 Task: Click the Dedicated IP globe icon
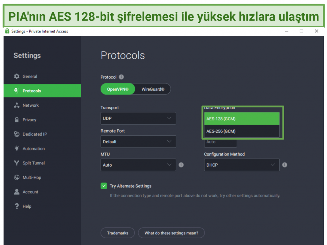(x=17, y=134)
